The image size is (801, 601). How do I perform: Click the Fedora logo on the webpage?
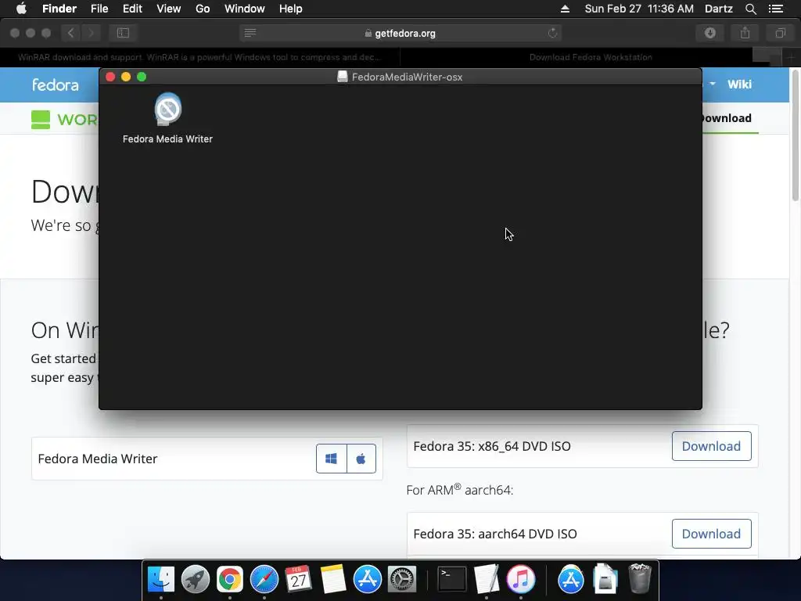56,85
